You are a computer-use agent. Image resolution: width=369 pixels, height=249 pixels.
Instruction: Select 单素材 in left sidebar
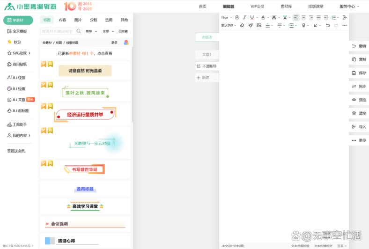(18, 20)
